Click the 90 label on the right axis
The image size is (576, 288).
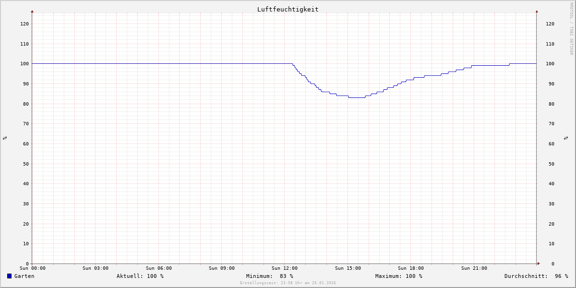click(x=552, y=84)
